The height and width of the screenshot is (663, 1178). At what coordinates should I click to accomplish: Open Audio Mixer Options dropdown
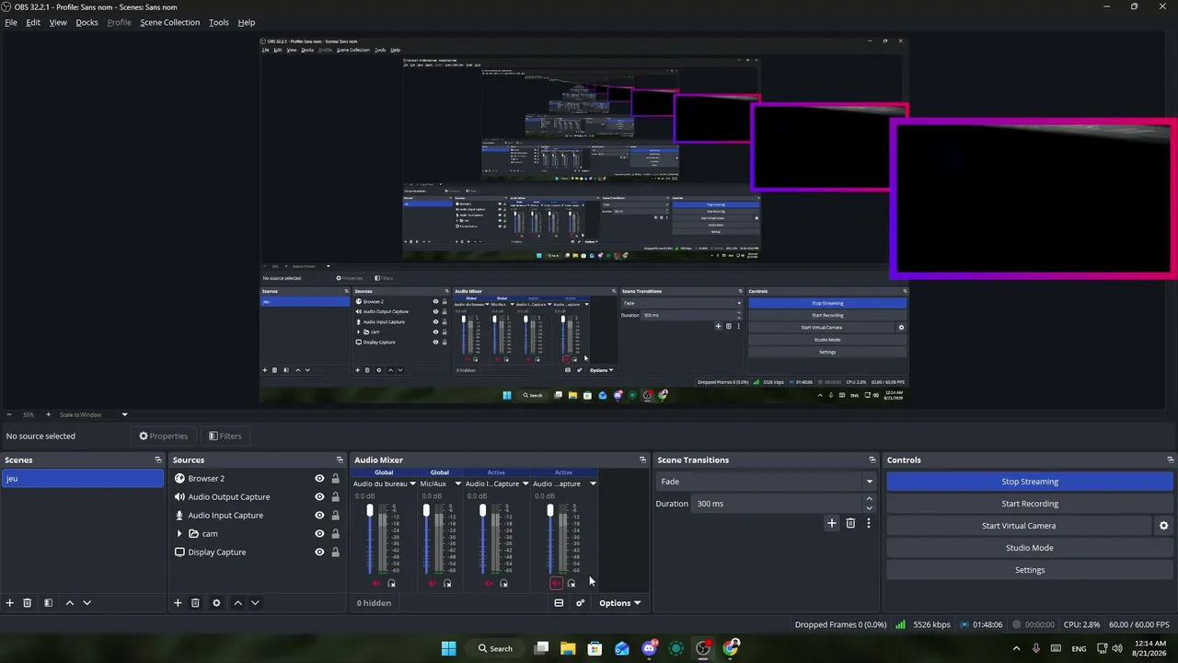tap(619, 603)
